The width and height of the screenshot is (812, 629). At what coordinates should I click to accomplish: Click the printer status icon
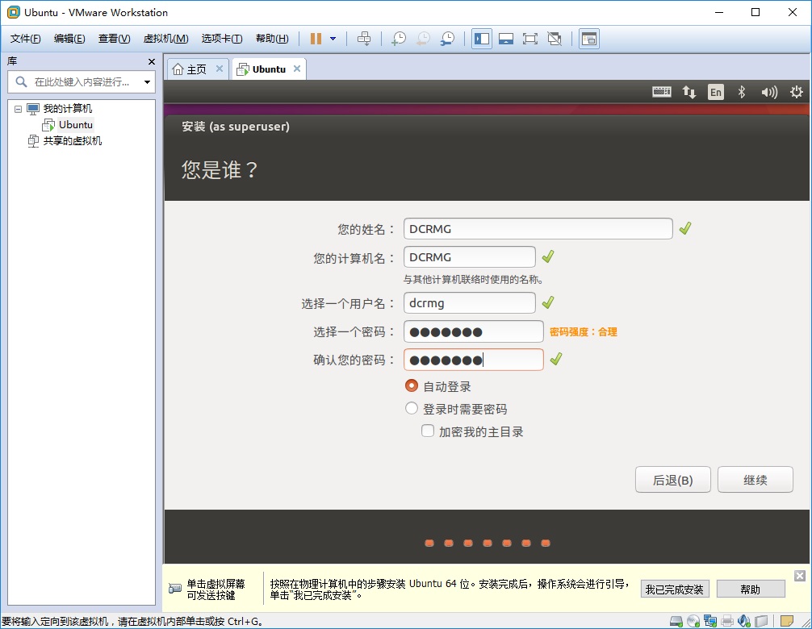(x=727, y=621)
